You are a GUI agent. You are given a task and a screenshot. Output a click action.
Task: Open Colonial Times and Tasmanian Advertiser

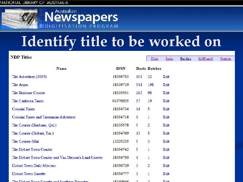[x=44, y=117]
